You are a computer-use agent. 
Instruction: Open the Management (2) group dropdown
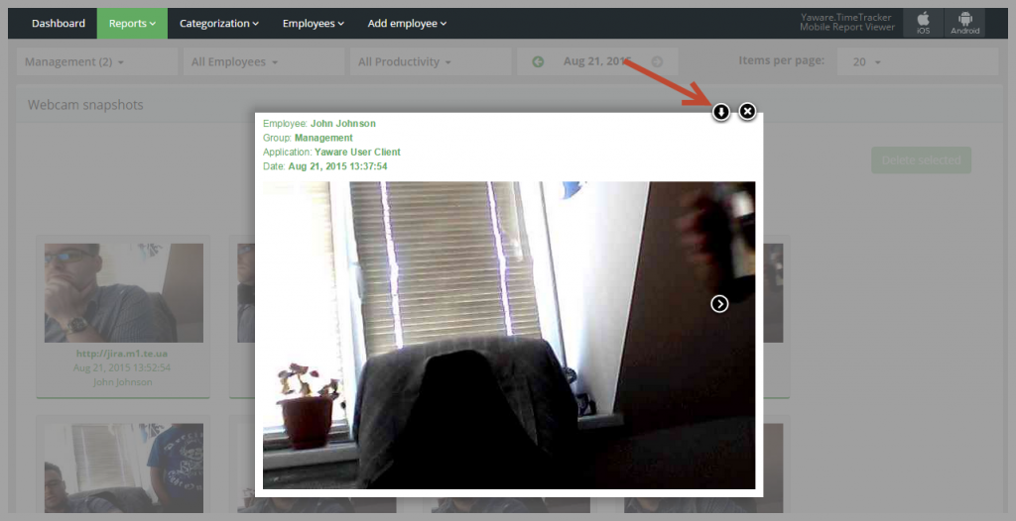coord(97,61)
